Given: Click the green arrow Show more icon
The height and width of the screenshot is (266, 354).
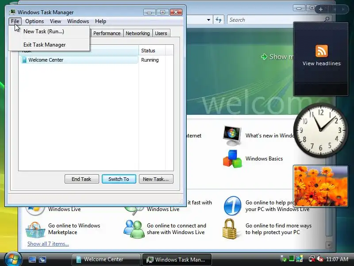Looking at the screenshot, I should tap(264, 57).
